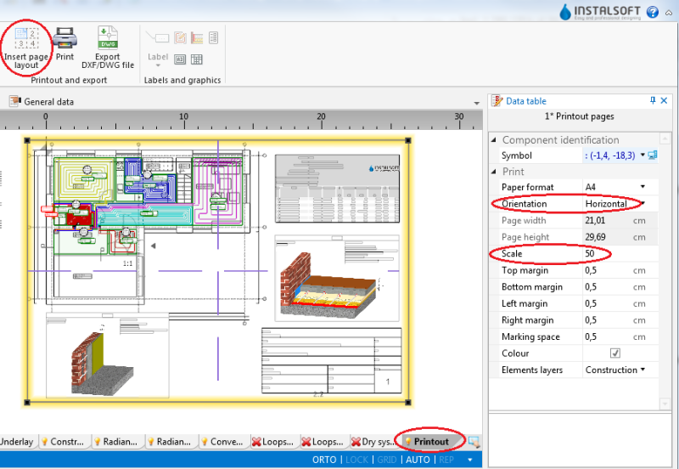Switch to the Dry sys... tab
This screenshot has height=469, width=679.
coord(373,442)
